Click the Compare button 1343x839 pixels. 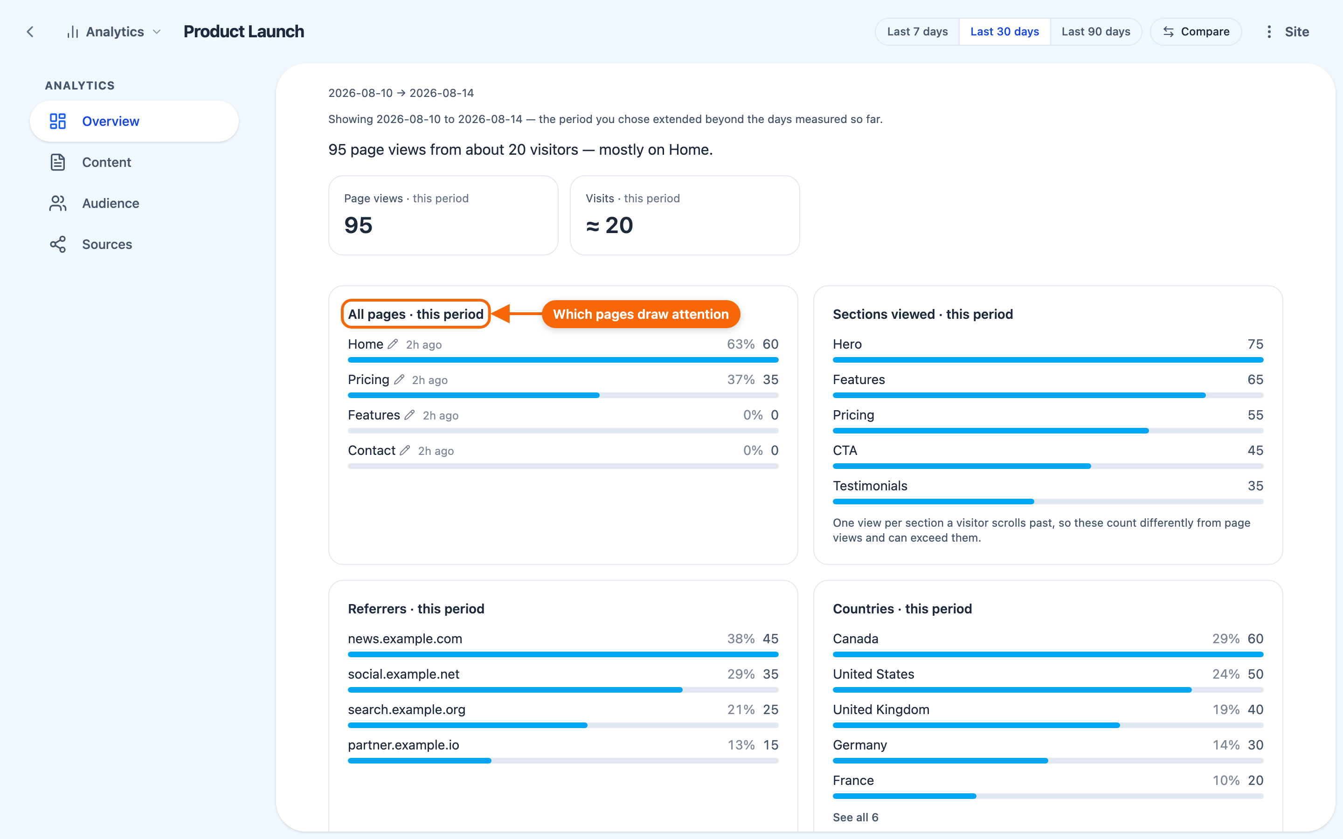1196,32
